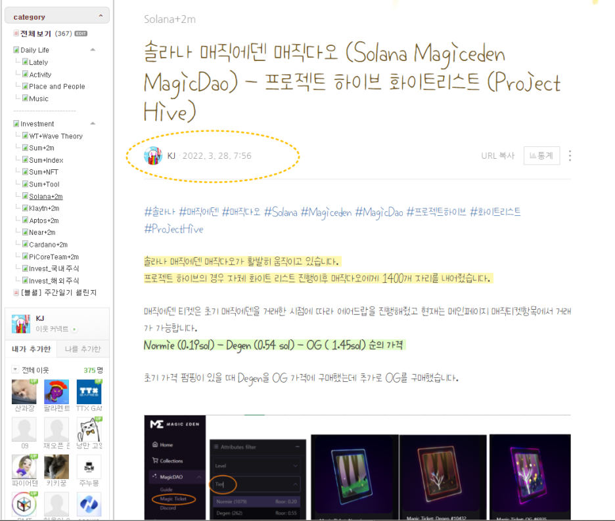Click hashtag #Solana

pyautogui.click(x=281, y=213)
